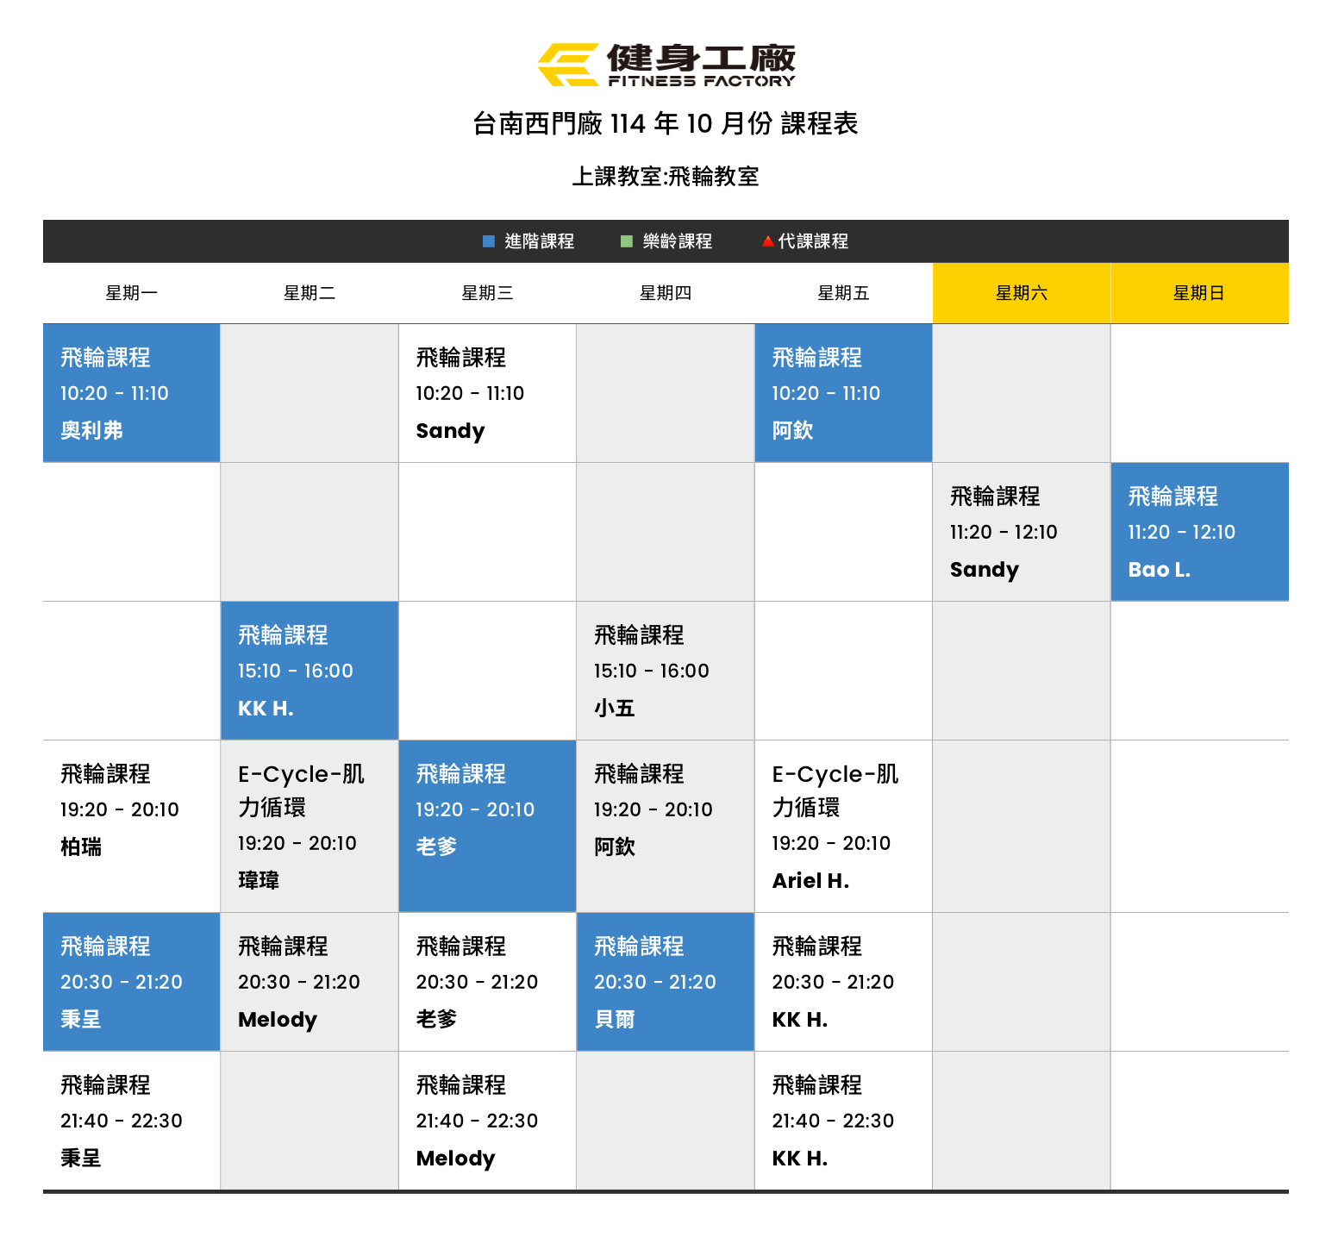Click the red 代課課程 triangle icon

tap(767, 241)
